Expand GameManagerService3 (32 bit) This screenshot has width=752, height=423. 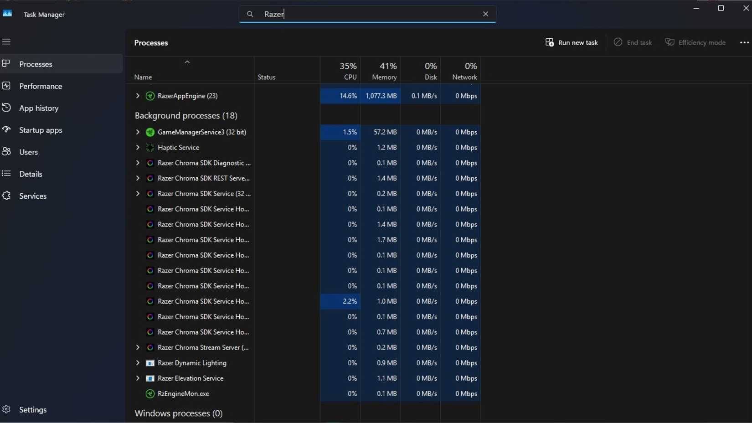pos(138,132)
